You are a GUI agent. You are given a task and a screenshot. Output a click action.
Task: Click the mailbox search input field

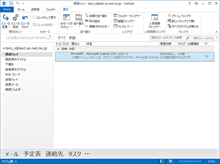click(x=168, y=38)
